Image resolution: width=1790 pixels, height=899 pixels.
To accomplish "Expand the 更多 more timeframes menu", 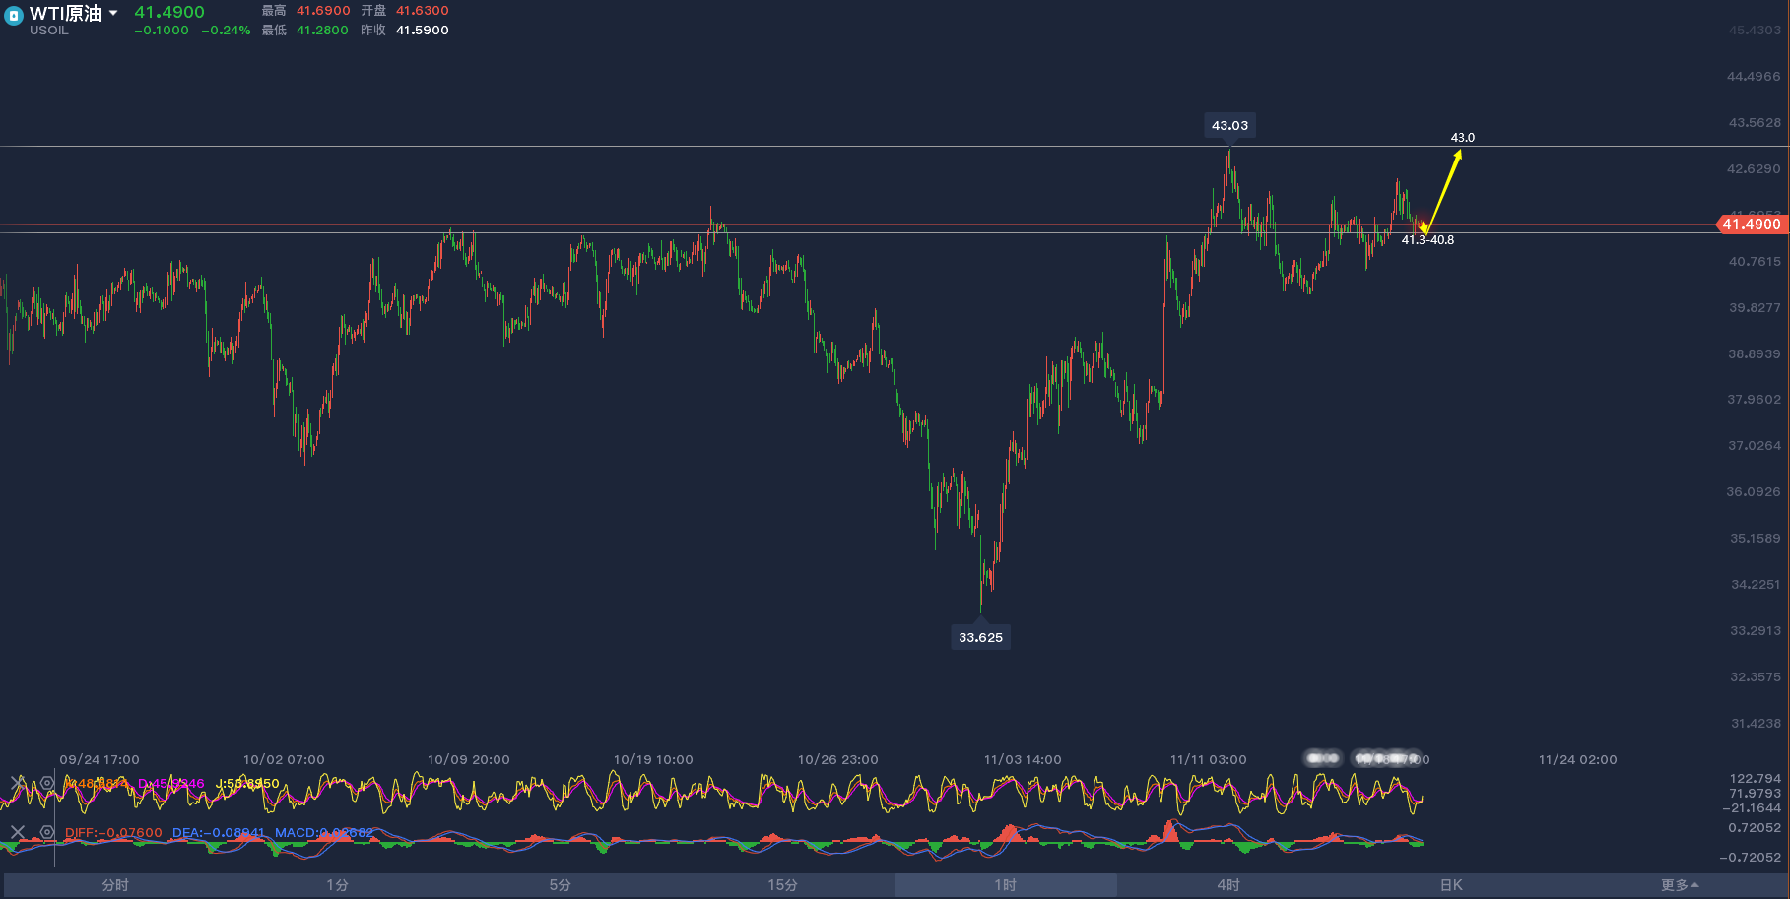I will tap(1679, 885).
